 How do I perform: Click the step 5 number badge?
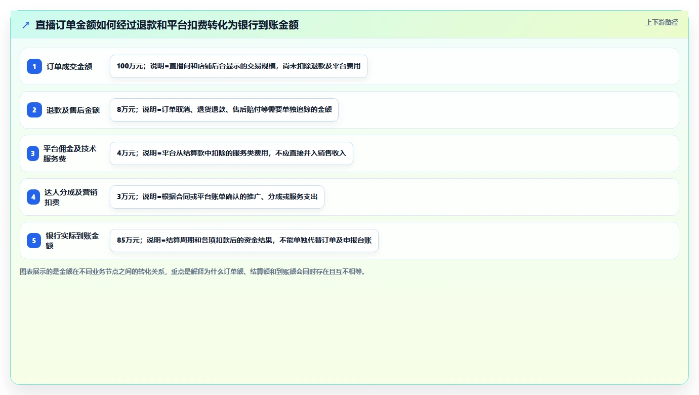pyautogui.click(x=34, y=241)
